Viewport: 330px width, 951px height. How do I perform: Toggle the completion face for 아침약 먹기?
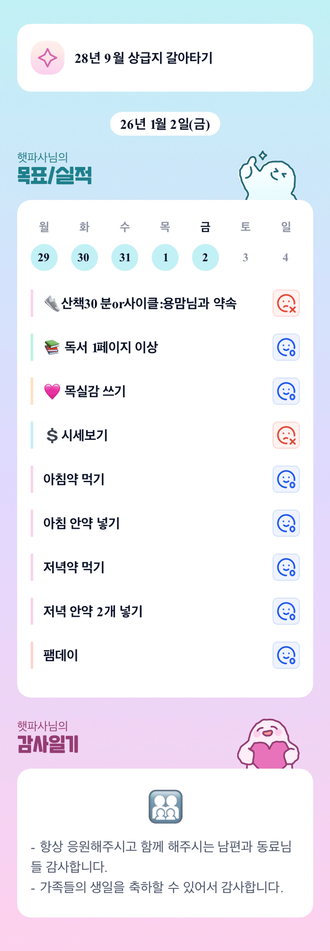point(286,479)
